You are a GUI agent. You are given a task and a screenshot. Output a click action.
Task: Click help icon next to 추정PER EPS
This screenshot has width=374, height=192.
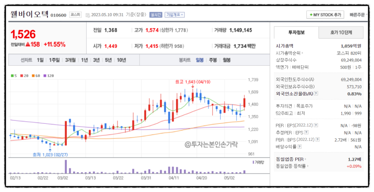[x=306, y=132]
